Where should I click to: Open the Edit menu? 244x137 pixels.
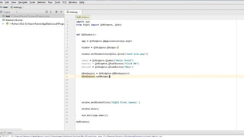(7, 2)
